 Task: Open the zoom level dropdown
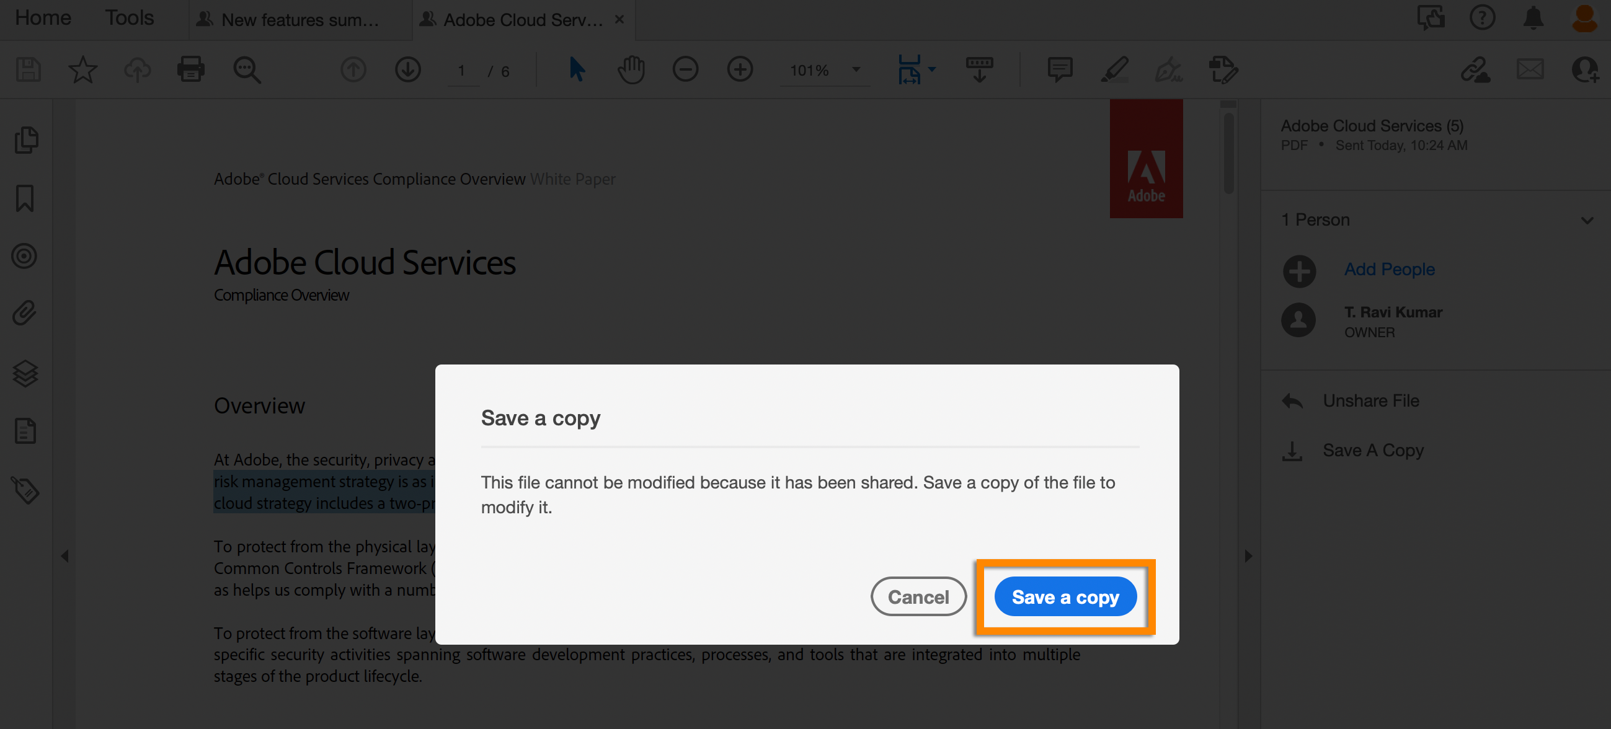tap(856, 70)
